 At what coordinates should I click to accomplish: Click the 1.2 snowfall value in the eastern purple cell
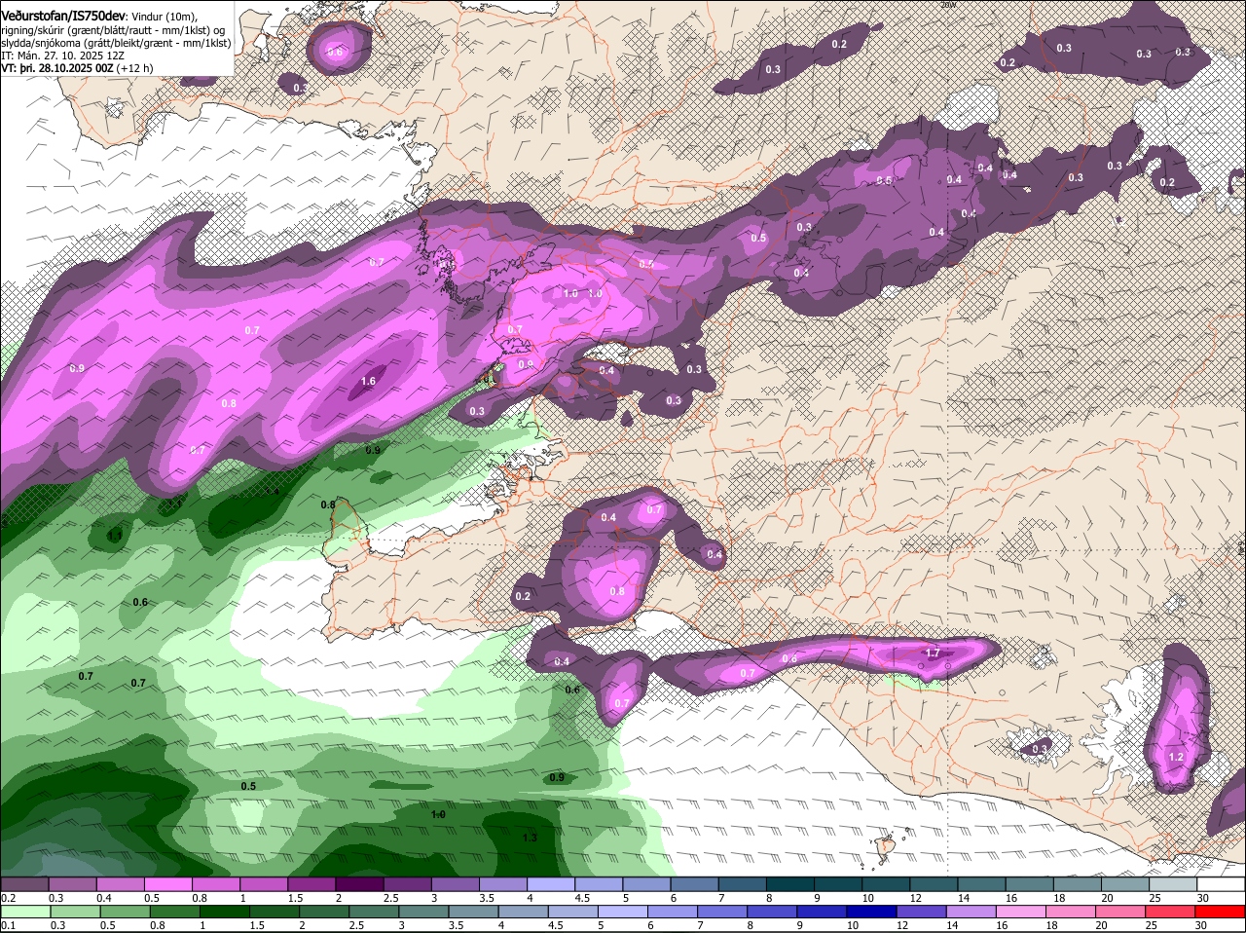coord(1175,757)
